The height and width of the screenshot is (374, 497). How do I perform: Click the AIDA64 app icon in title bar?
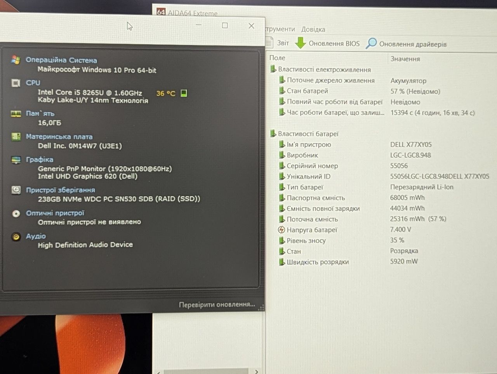pos(161,12)
